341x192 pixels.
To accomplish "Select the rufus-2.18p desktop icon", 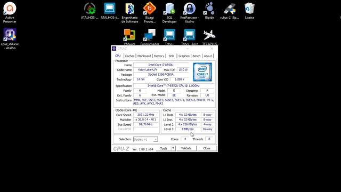I will click(230, 11).
